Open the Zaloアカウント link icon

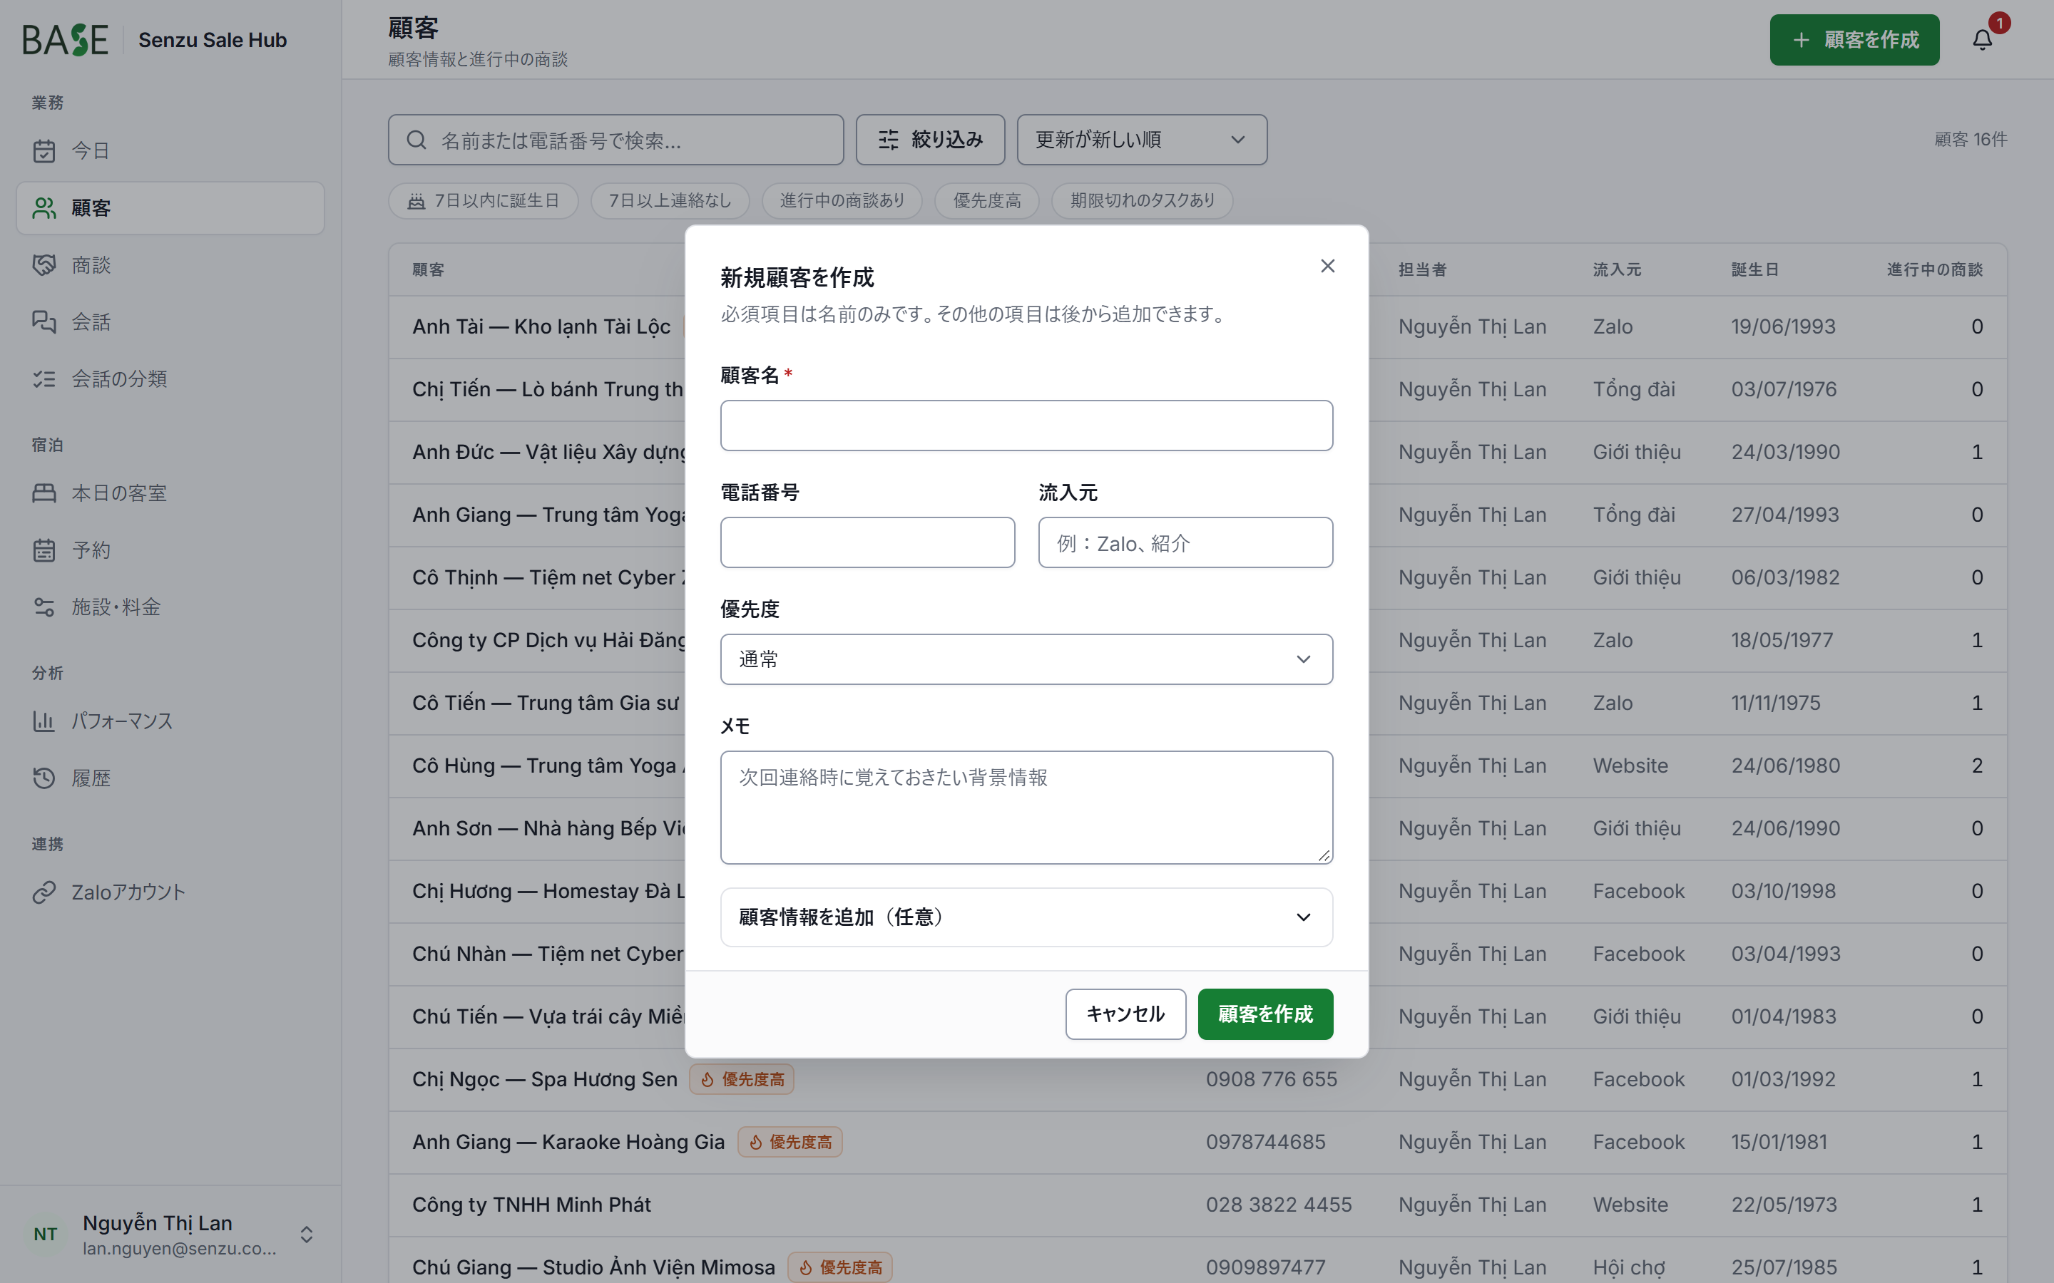(x=44, y=892)
